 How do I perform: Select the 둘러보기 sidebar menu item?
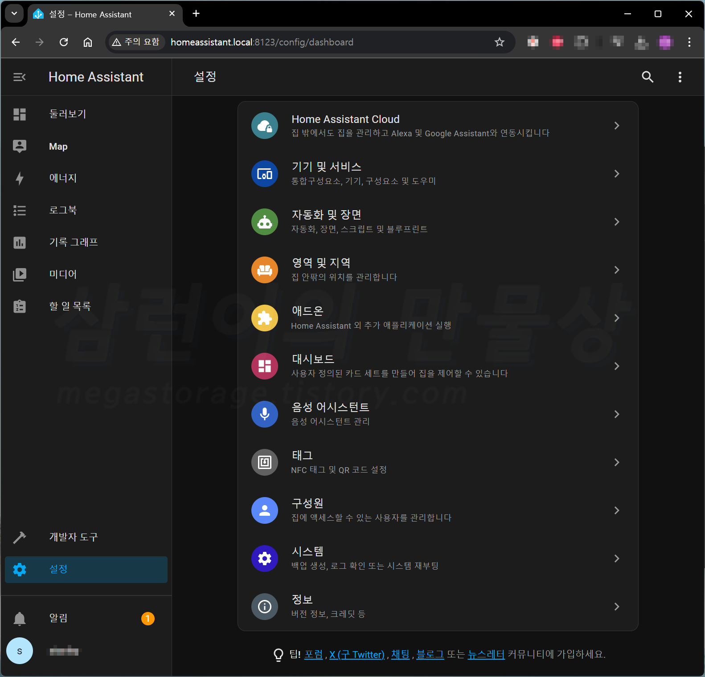(x=86, y=114)
